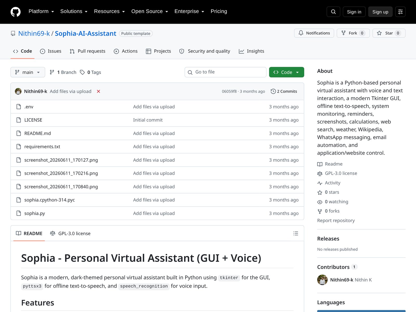
Task: Switch to the Issues tab
Action: coord(51,51)
